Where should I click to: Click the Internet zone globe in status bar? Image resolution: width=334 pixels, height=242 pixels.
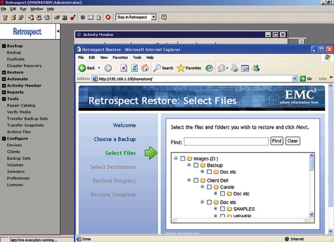(x=287, y=239)
